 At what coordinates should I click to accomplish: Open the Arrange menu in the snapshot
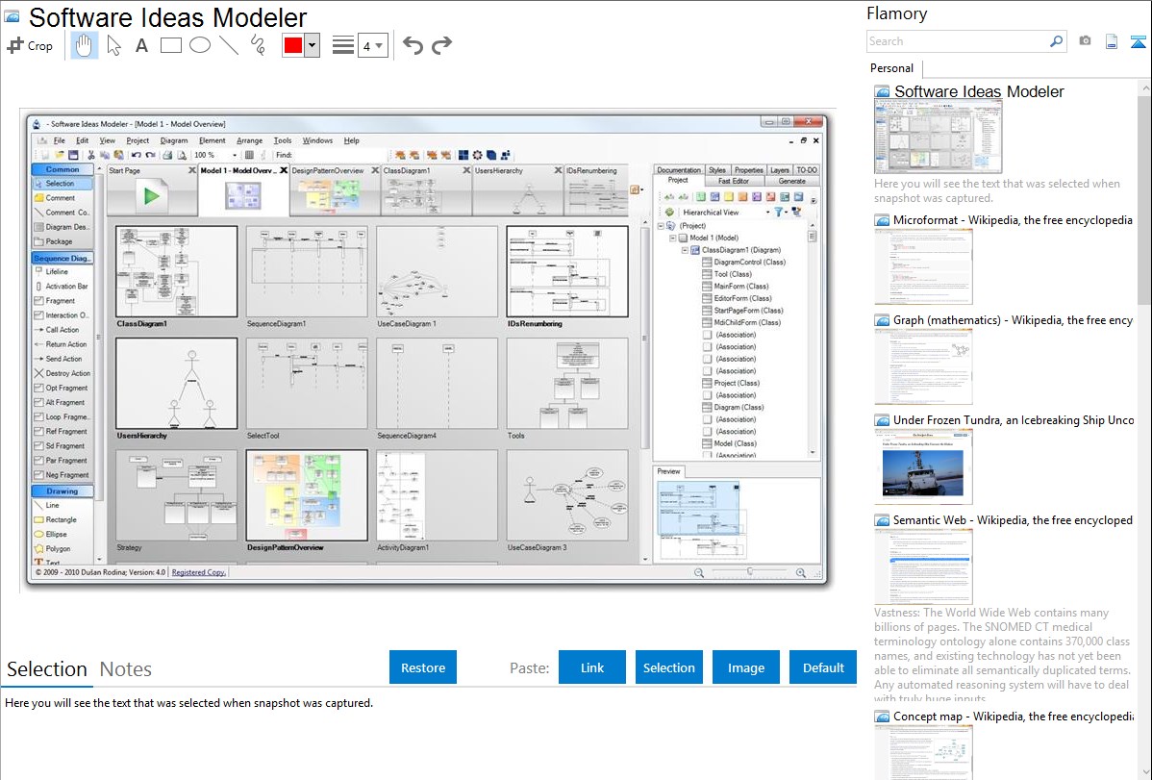point(249,140)
